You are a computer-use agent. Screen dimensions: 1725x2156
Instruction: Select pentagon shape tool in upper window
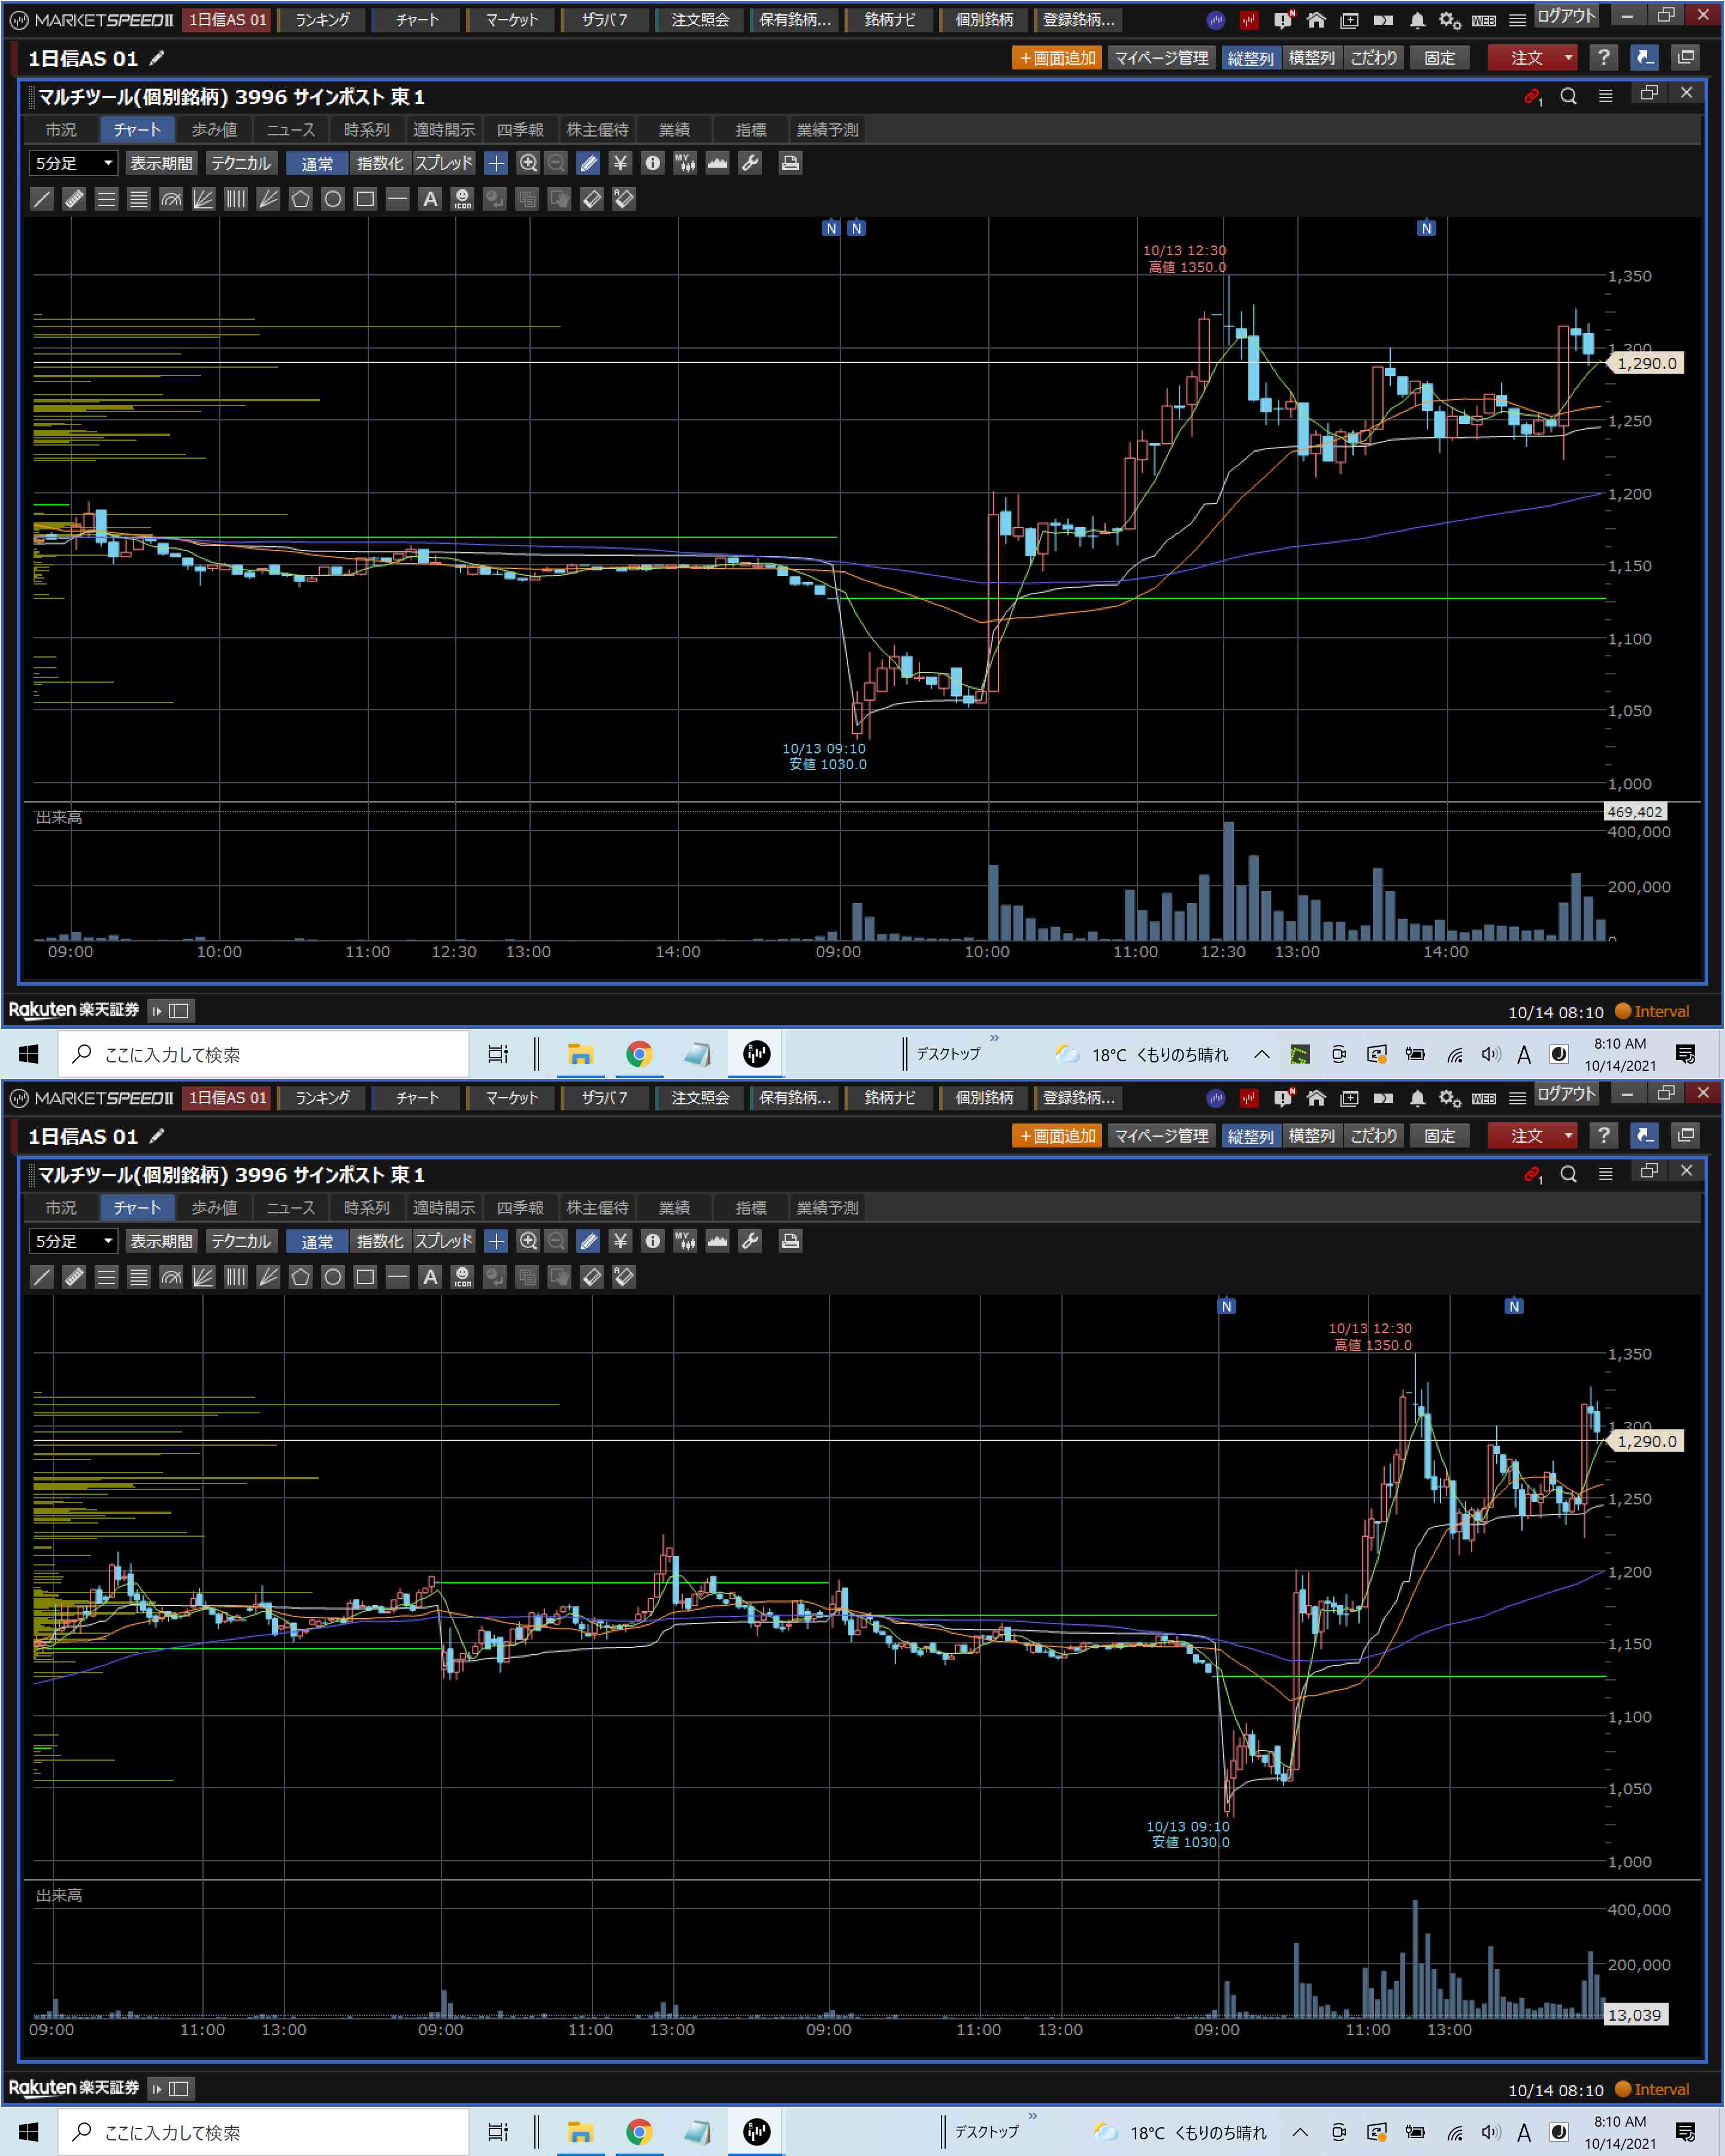[x=300, y=199]
